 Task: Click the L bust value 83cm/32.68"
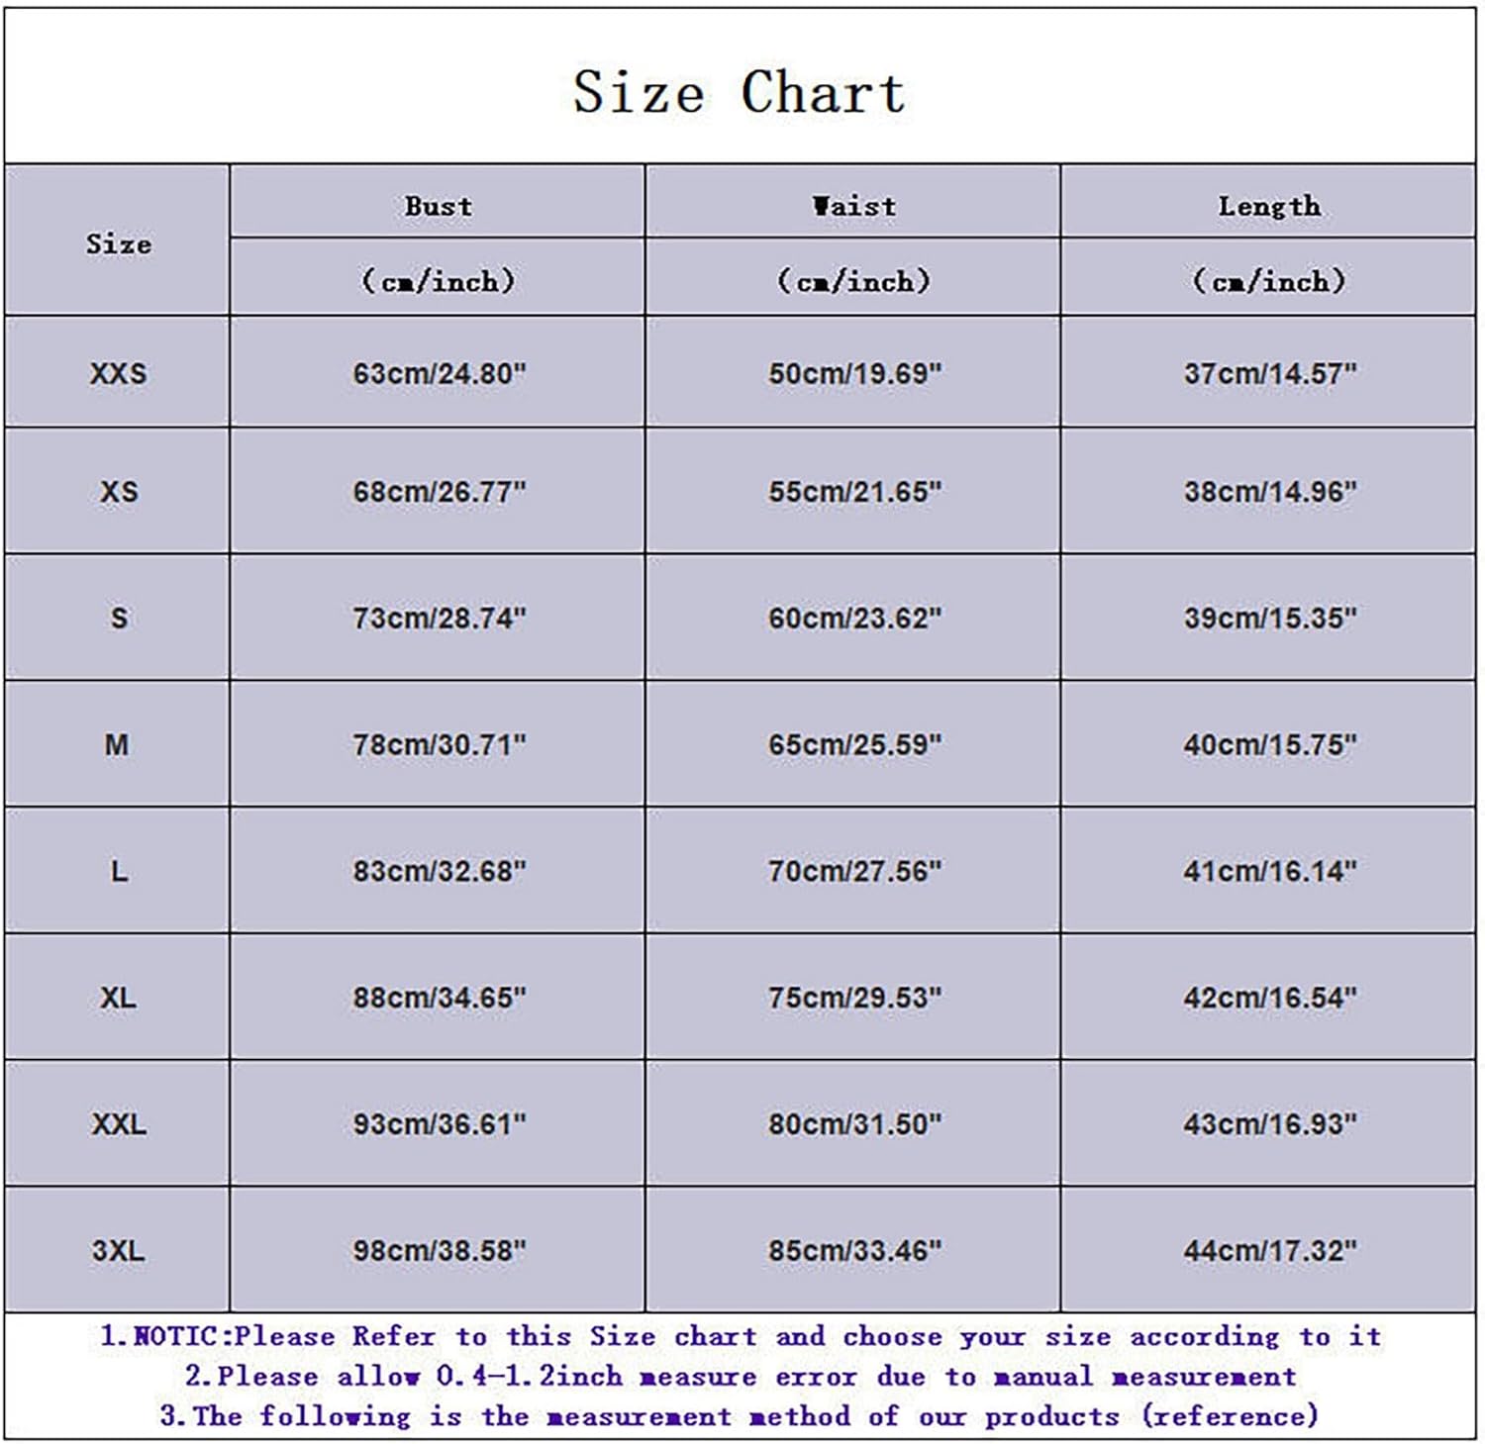439,871
